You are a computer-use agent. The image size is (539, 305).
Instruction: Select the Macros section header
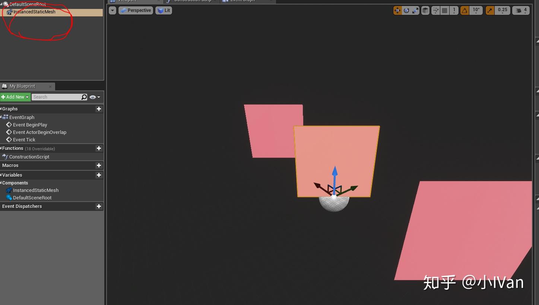tap(10, 166)
